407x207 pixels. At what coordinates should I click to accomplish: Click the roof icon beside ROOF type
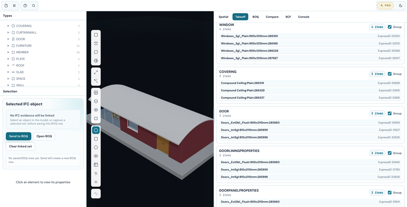[x=13, y=65]
